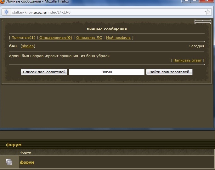Switch to Отправленные(0) sent messages
The width and height of the screenshot is (215, 170).
coord(55,38)
